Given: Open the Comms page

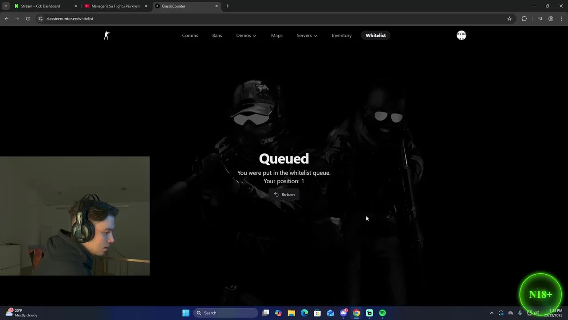Looking at the screenshot, I should pos(190,36).
